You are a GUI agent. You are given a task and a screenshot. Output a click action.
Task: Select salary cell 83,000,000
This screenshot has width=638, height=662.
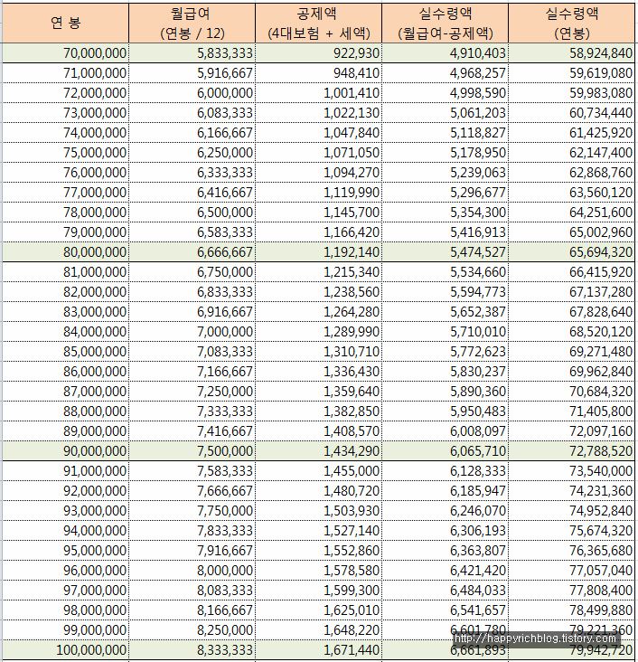(65, 312)
